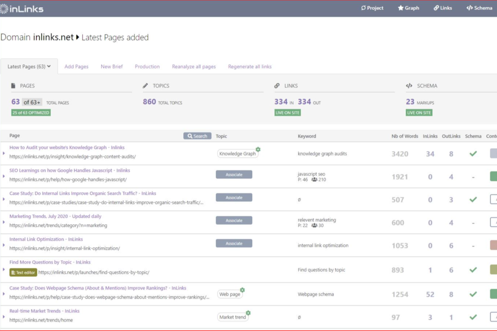Click schema checkmark for Webpage Schema row
The image size is (497, 331).
(473, 294)
